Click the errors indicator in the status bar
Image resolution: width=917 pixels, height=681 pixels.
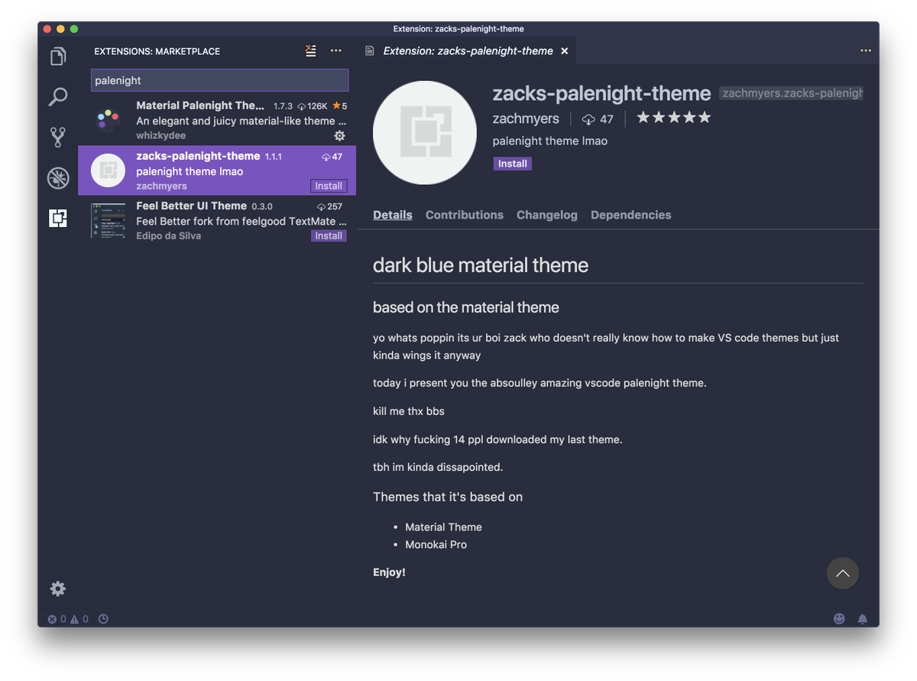tap(52, 618)
